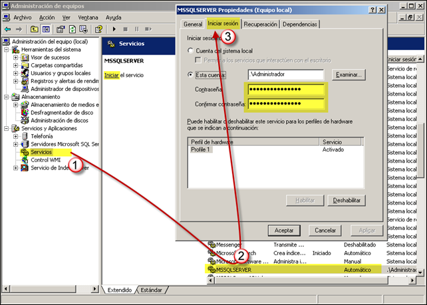Image resolution: width=427 pixels, height=305 pixels.
Task: Select Almacenamiento tree node
Action: pos(41,97)
